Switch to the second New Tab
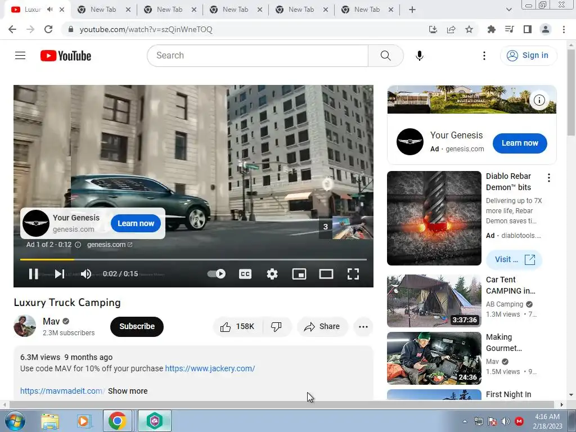 pos(169,10)
